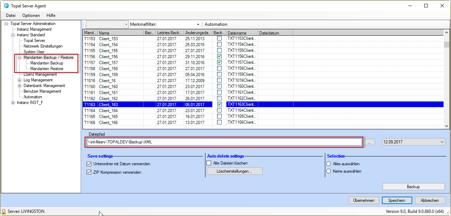451x216 pixels.
Task: Click the Speichern button
Action: click(x=397, y=200)
